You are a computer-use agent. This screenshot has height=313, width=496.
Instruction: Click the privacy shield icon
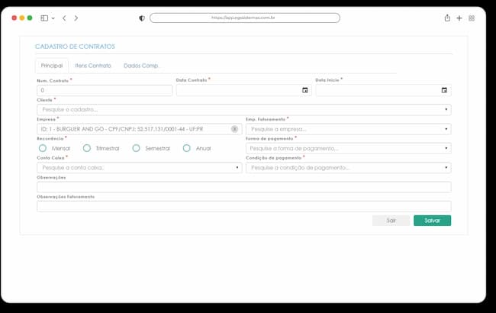[142, 18]
